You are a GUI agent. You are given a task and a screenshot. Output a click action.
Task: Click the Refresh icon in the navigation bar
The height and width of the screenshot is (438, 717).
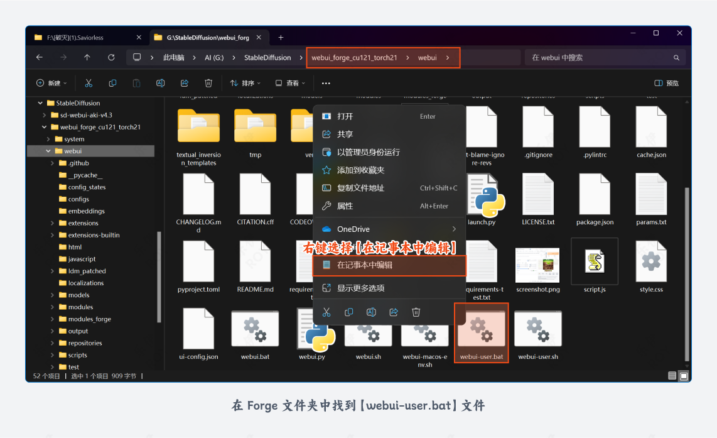click(111, 57)
